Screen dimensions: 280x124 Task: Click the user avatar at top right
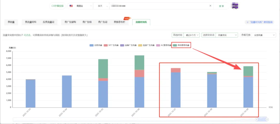point(235,6)
